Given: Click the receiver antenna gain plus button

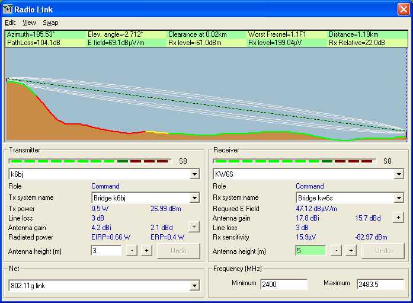Looking at the screenshot, I should pos(398,218).
